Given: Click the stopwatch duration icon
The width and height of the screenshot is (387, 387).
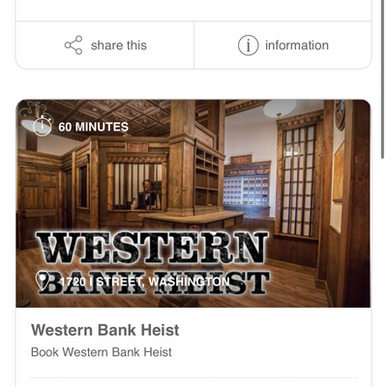Looking at the screenshot, I should point(43,126).
